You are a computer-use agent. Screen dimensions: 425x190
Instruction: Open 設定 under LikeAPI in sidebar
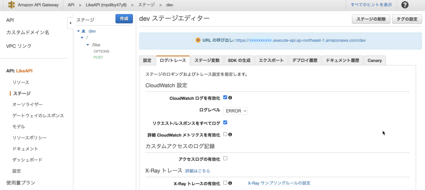(x=17, y=171)
